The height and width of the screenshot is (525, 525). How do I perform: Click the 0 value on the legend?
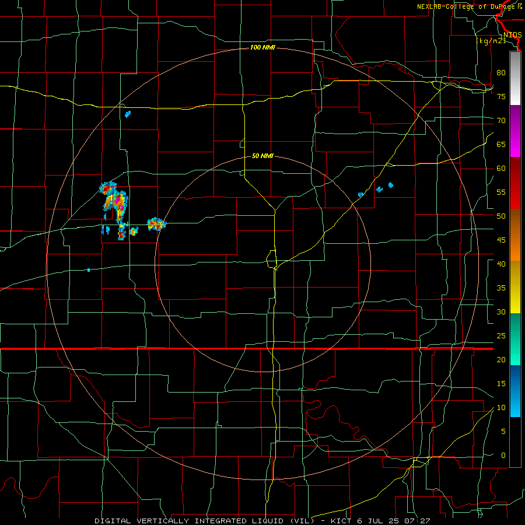(x=503, y=456)
